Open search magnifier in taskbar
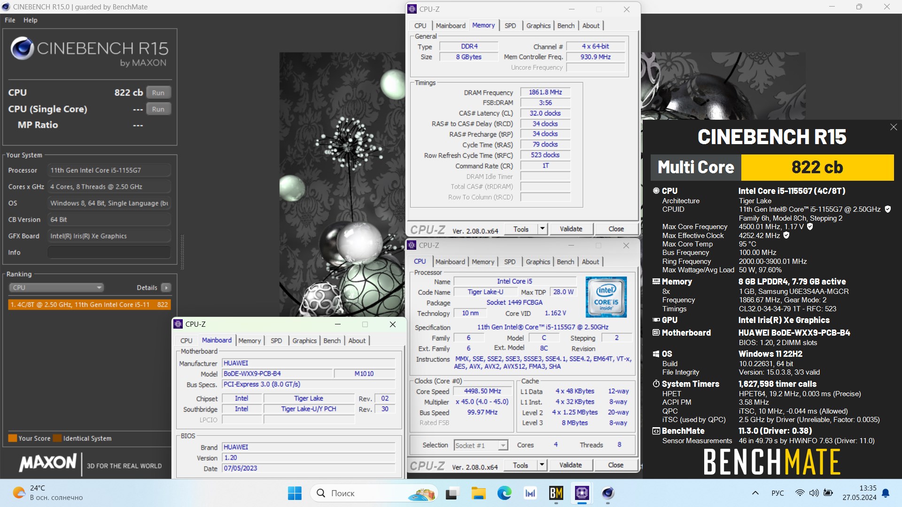 (321, 493)
